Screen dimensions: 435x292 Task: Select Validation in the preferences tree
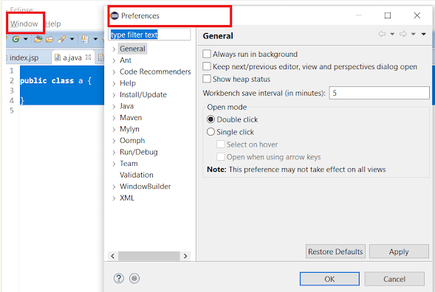[x=136, y=175]
